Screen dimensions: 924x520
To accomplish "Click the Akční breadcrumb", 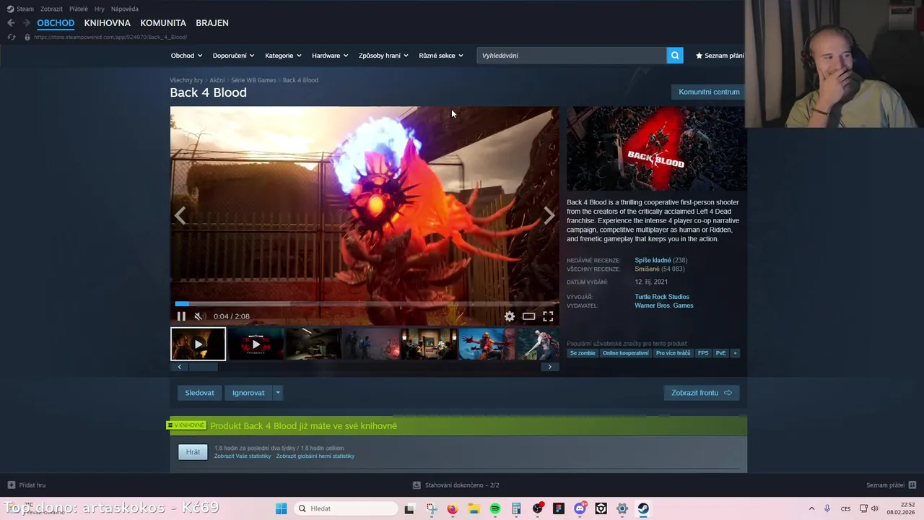I will (x=217, y=80).
